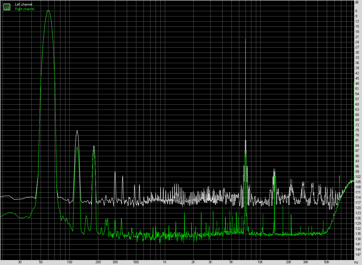Click the 1K frequency axis label
The width and height of the screenshot is (362, 265).
[x=165, y=262]
